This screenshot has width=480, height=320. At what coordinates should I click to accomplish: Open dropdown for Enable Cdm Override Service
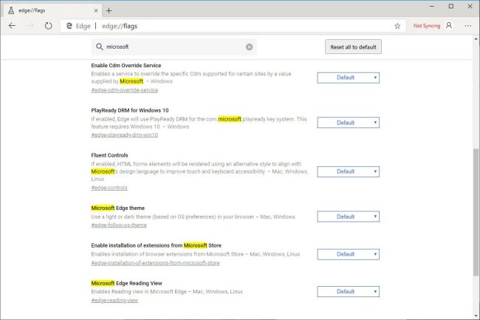coord(349,78)
